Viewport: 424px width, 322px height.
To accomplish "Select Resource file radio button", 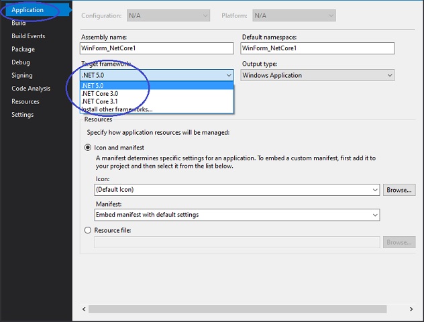I will click(88, 230).
